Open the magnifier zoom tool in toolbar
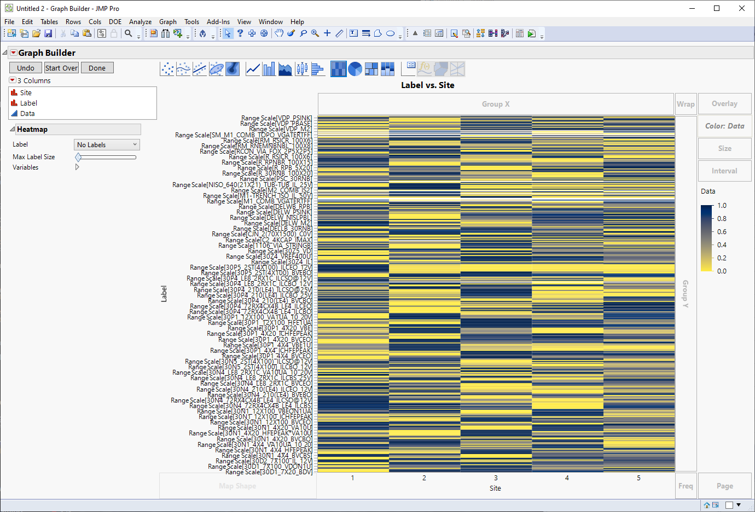Viewport: 755px width, 512px height. [315, 33]
